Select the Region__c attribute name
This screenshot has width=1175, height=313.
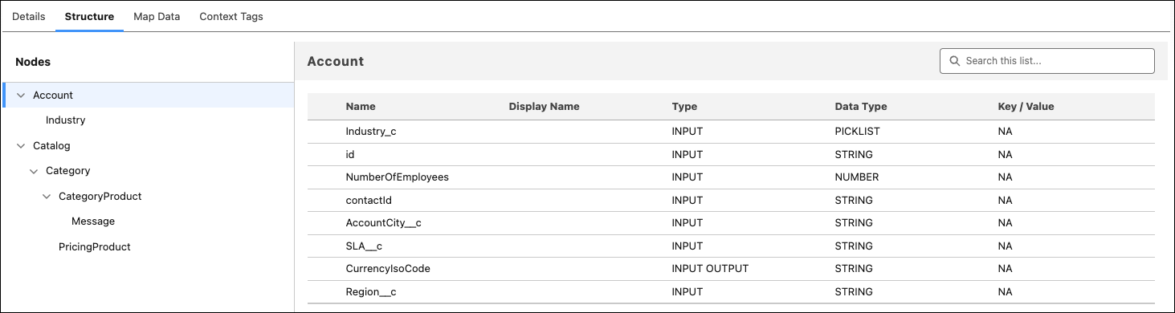(x=371, y=292)
